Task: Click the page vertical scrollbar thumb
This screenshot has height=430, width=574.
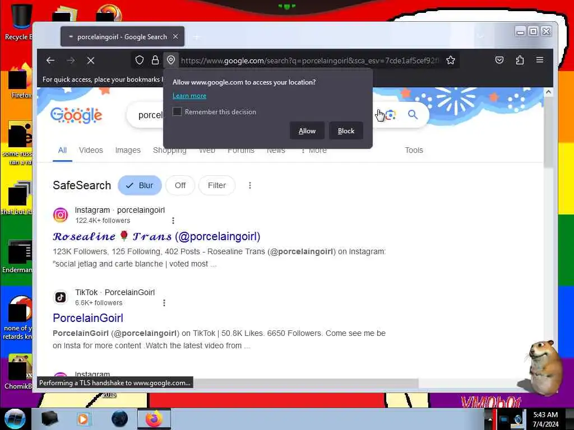Action: (548, 133)
